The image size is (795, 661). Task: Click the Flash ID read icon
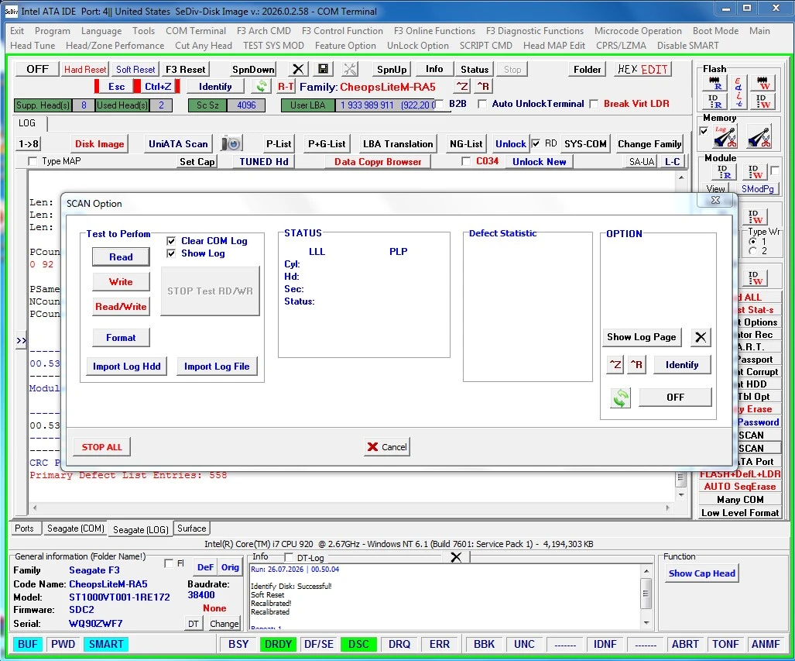pyautogui.click(x=714, y=102)
